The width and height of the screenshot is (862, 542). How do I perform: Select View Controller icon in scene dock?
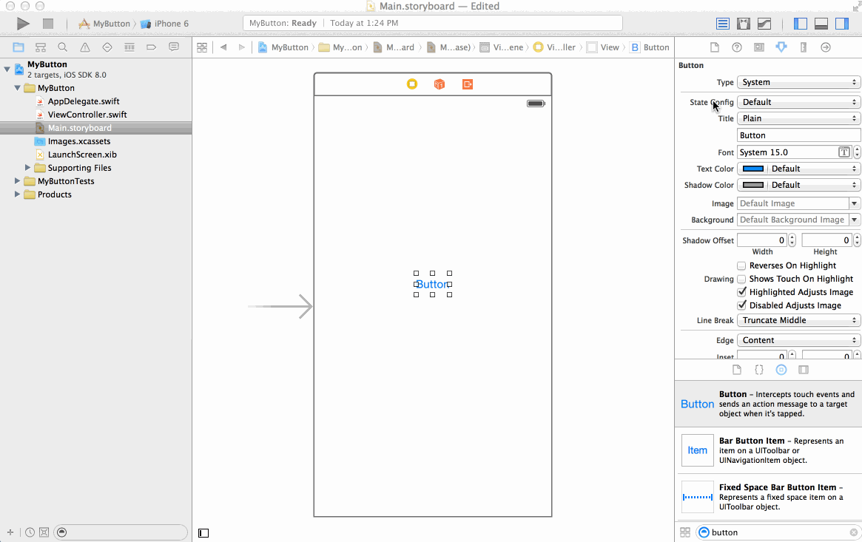[411, 84]
